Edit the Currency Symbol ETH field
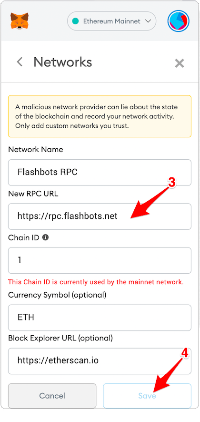The width and height of the screenshot is (200, 422). 100,318
